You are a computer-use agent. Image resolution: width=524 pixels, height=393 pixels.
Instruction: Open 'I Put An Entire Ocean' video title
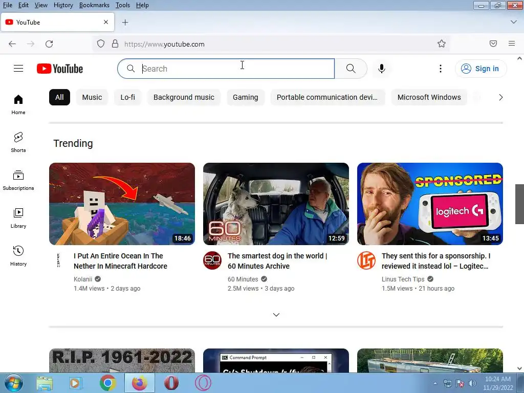click(x=120, y=261)
